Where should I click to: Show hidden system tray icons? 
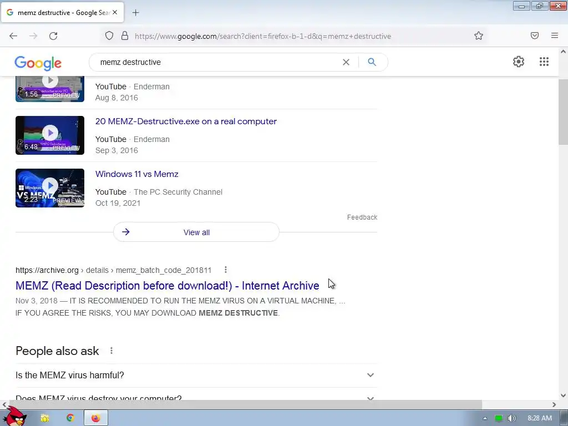click(x=485, y=418)
